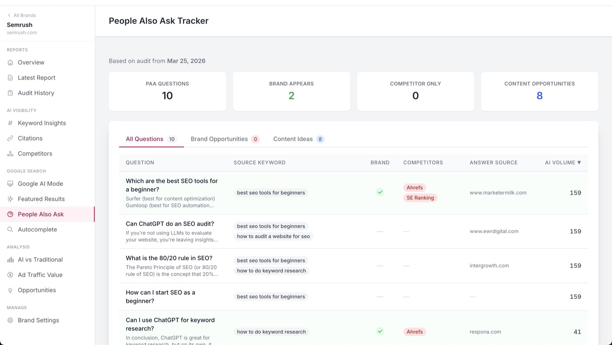Sort by AI Volume descending arrow
The height and width of the screenshot is (345, 612).
(579, 163)
